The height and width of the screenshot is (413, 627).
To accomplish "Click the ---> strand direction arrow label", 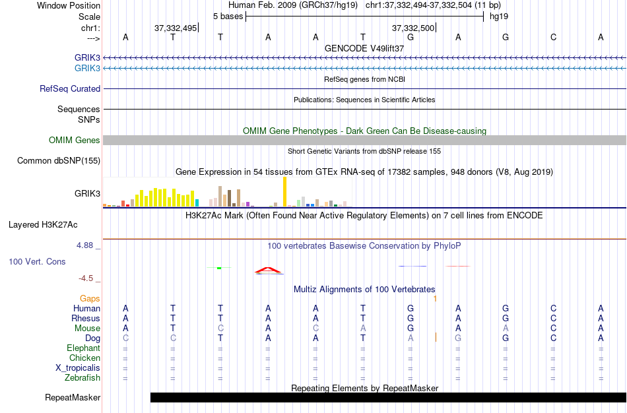I will [x=94, y=38].
